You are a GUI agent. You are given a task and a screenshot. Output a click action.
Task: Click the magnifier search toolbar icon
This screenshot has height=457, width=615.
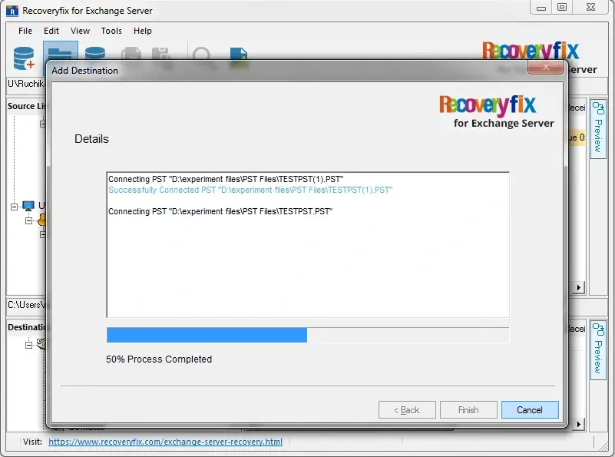[x=203, y=53]
